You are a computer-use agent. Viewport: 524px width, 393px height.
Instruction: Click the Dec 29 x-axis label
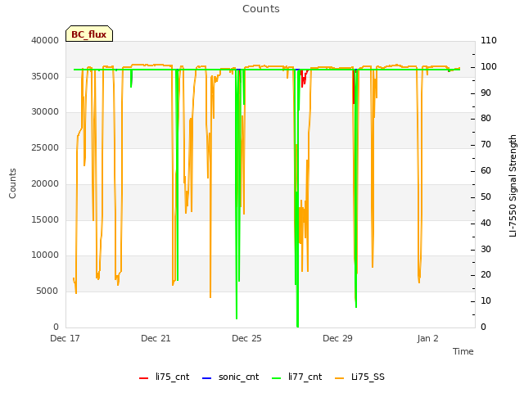point(337,338)
